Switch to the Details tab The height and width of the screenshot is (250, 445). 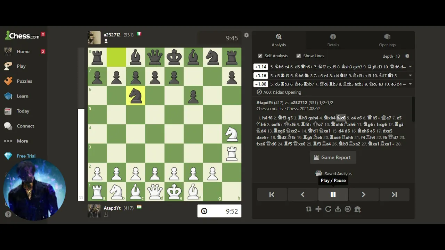(333, 40)
